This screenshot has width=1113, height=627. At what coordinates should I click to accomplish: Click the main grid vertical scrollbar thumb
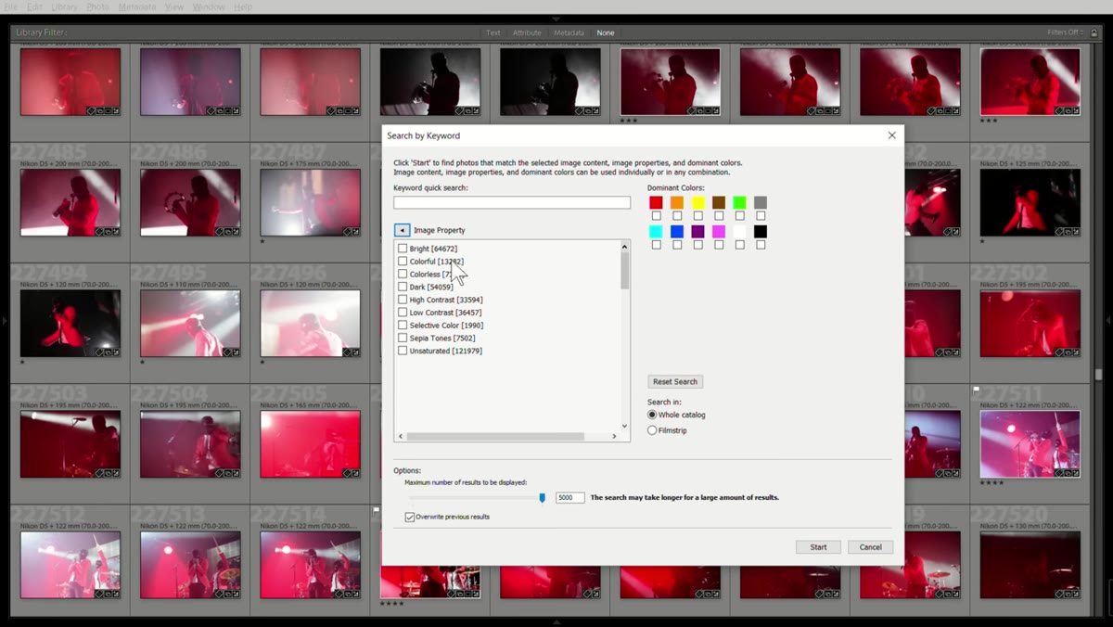[1099, 375]
